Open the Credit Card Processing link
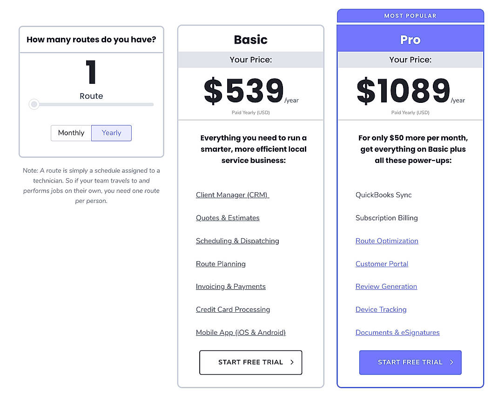The height and width of the screenshot is (397, 498). (x=233, y=309)
